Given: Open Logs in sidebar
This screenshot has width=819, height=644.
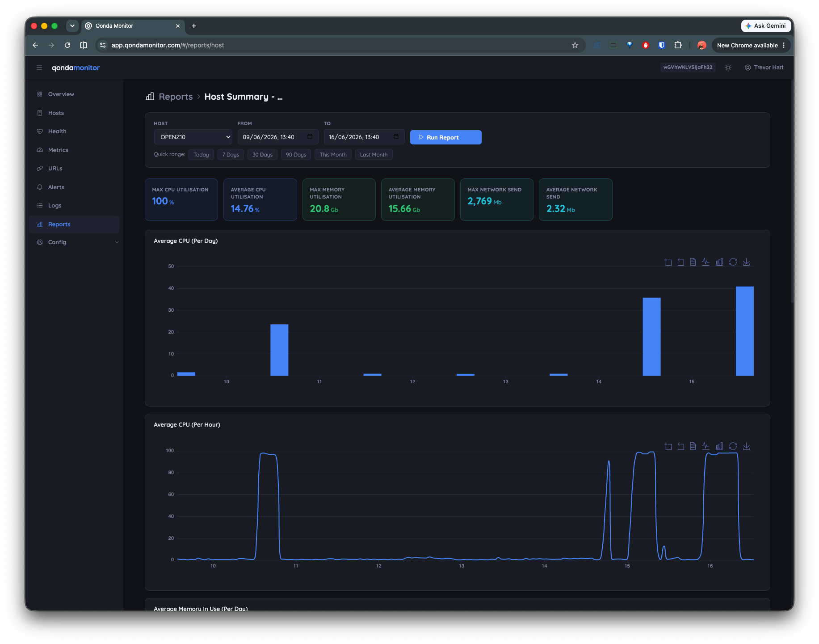Looking at the screenshot, I should tap(74, 206).
